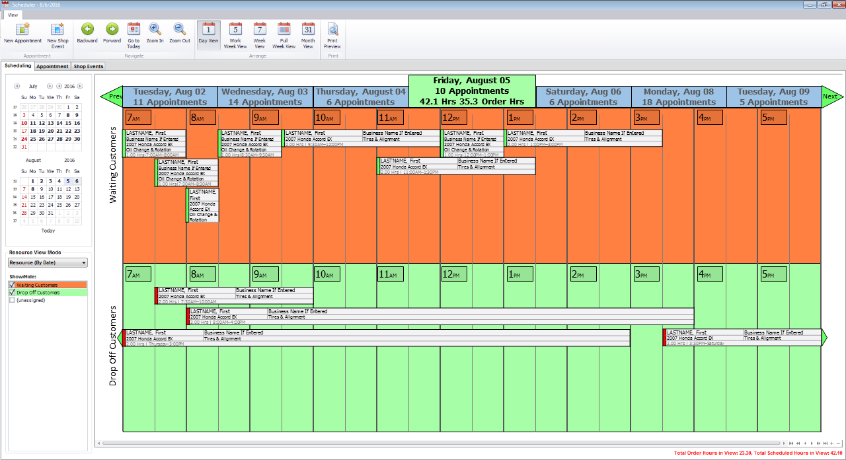Toggle the Waiting Customers checkbox
The width and height of the screenshot is (846, 460).
(x=12, y=285)
